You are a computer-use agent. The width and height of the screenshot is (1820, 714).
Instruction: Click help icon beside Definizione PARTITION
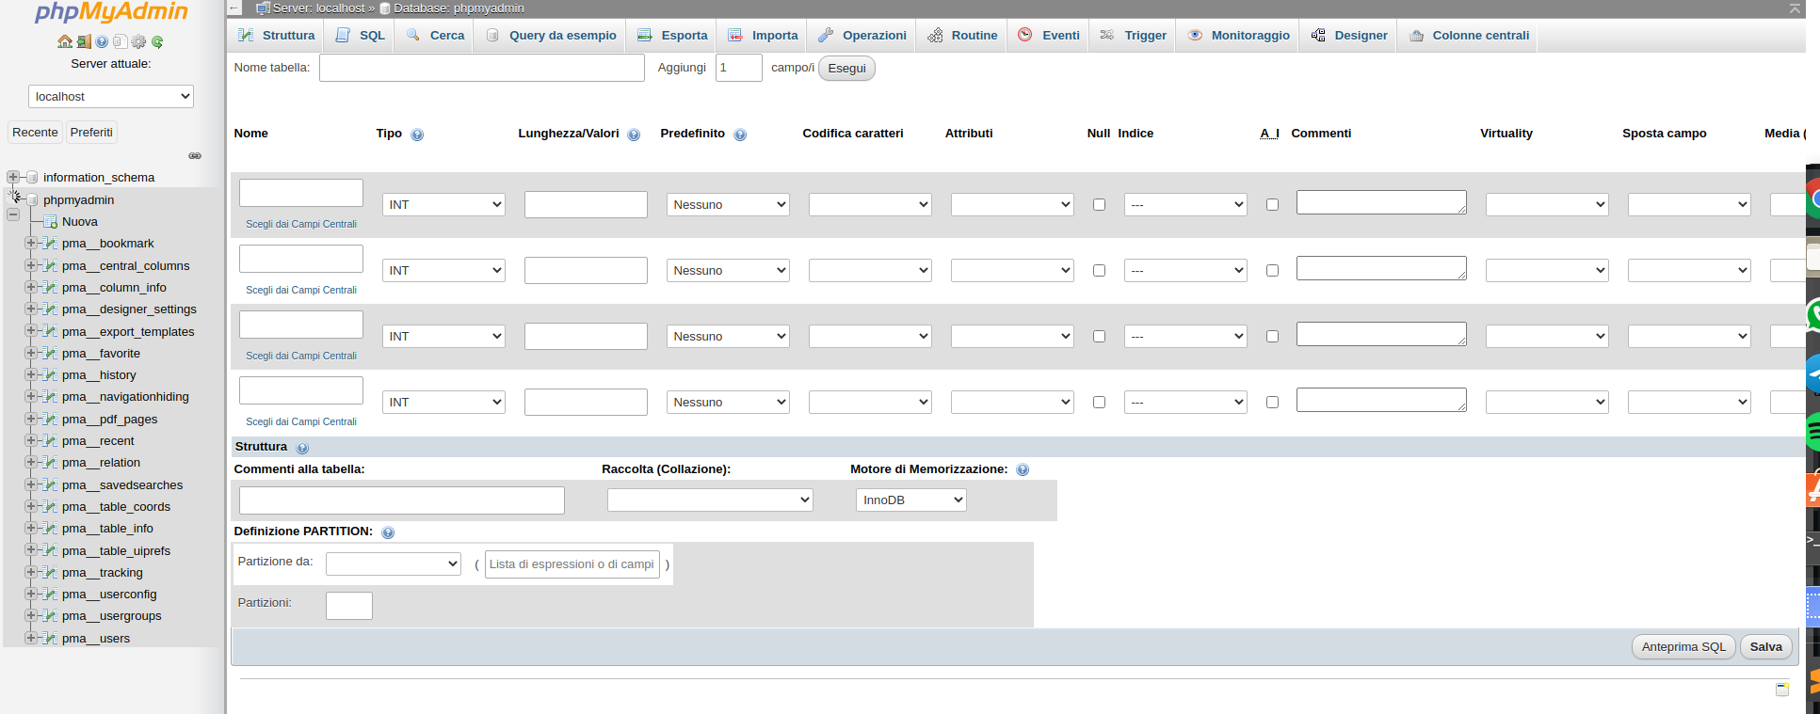(388, 532)
